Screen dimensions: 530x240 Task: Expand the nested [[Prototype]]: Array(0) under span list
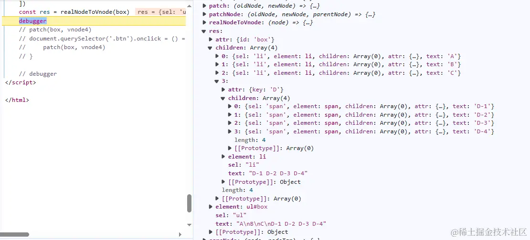click(x=230, y=148)
